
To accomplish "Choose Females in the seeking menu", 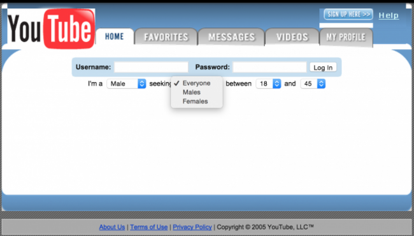I will [x=197, y=101].
